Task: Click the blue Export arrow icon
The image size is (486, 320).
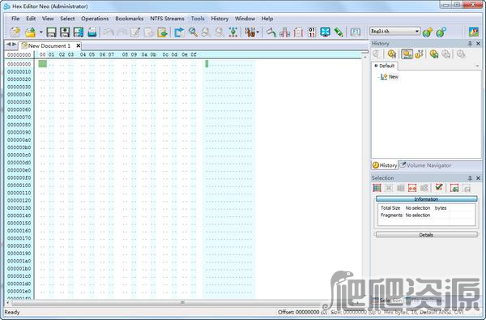Action: click(179, 32)
